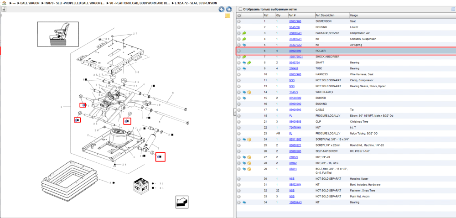Add HARNESS row using its circle icon
456x218 pixels.
click(x=239, y=74)
